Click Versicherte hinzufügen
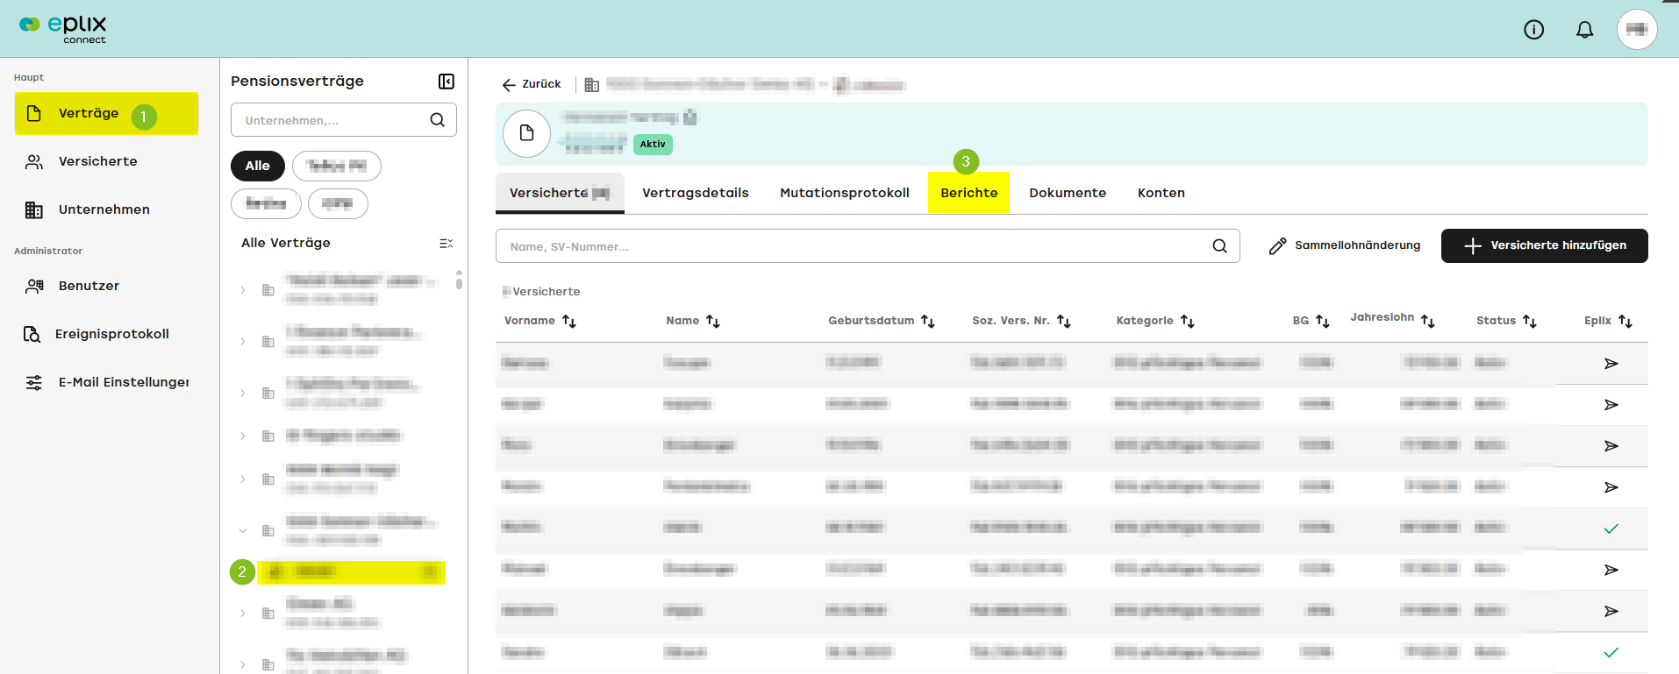The height and width of the screenshot is (674, 1679). [x=1545, y=245]
